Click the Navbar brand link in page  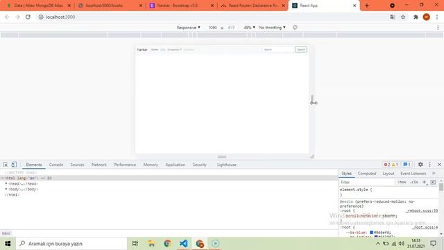[142, 49]
